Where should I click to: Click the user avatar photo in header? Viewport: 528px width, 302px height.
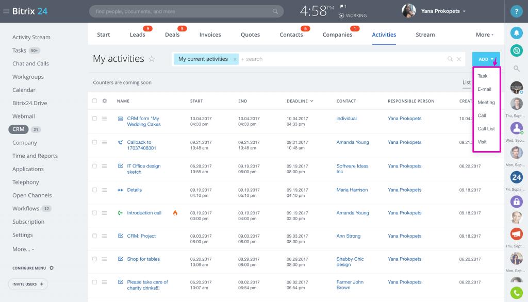tap(408, 11)
